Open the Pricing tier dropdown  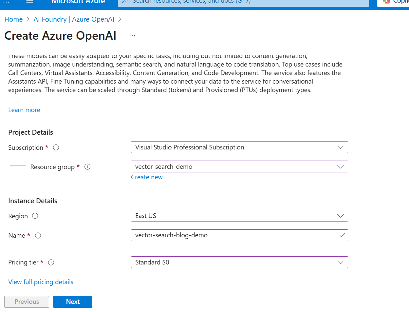click(239, 262)
